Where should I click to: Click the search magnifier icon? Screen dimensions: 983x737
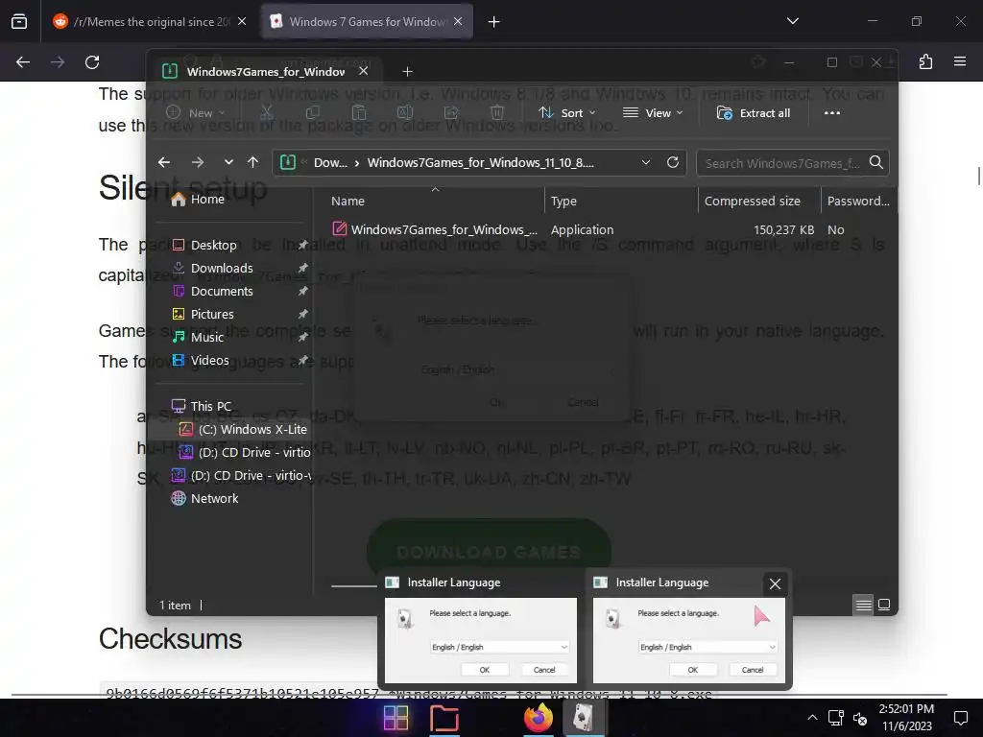[x=875, y=163]
